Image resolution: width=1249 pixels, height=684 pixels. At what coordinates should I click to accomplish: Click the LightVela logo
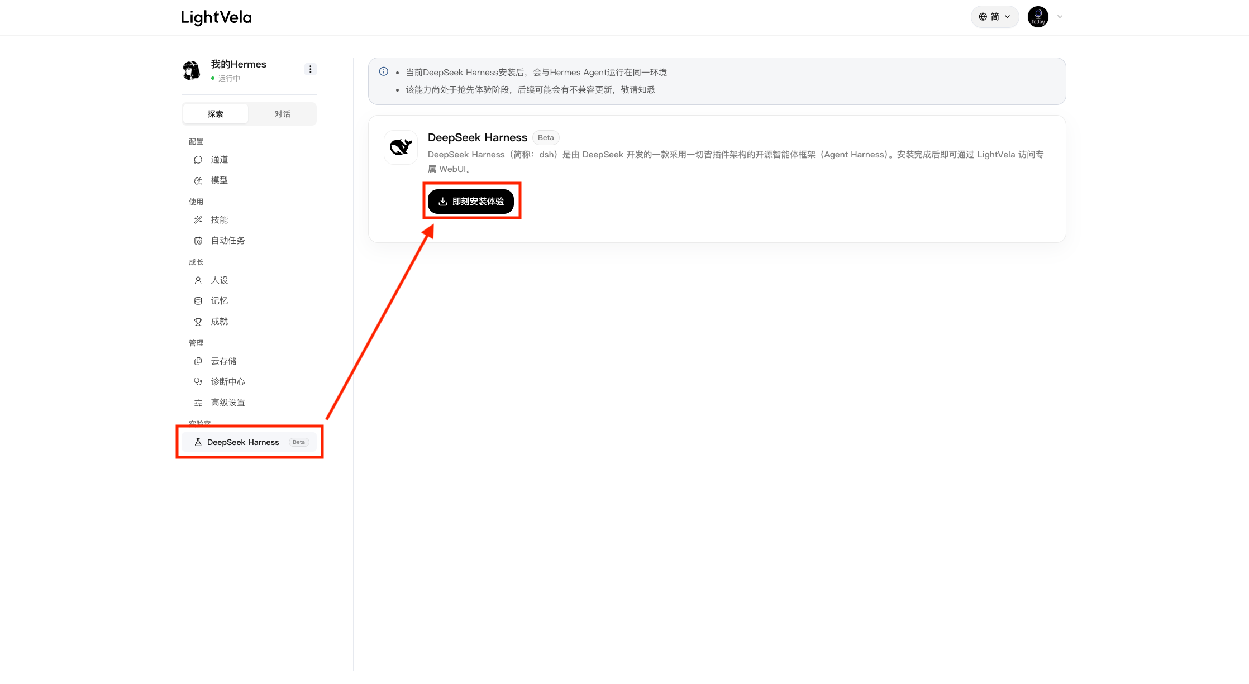[216, 17]
